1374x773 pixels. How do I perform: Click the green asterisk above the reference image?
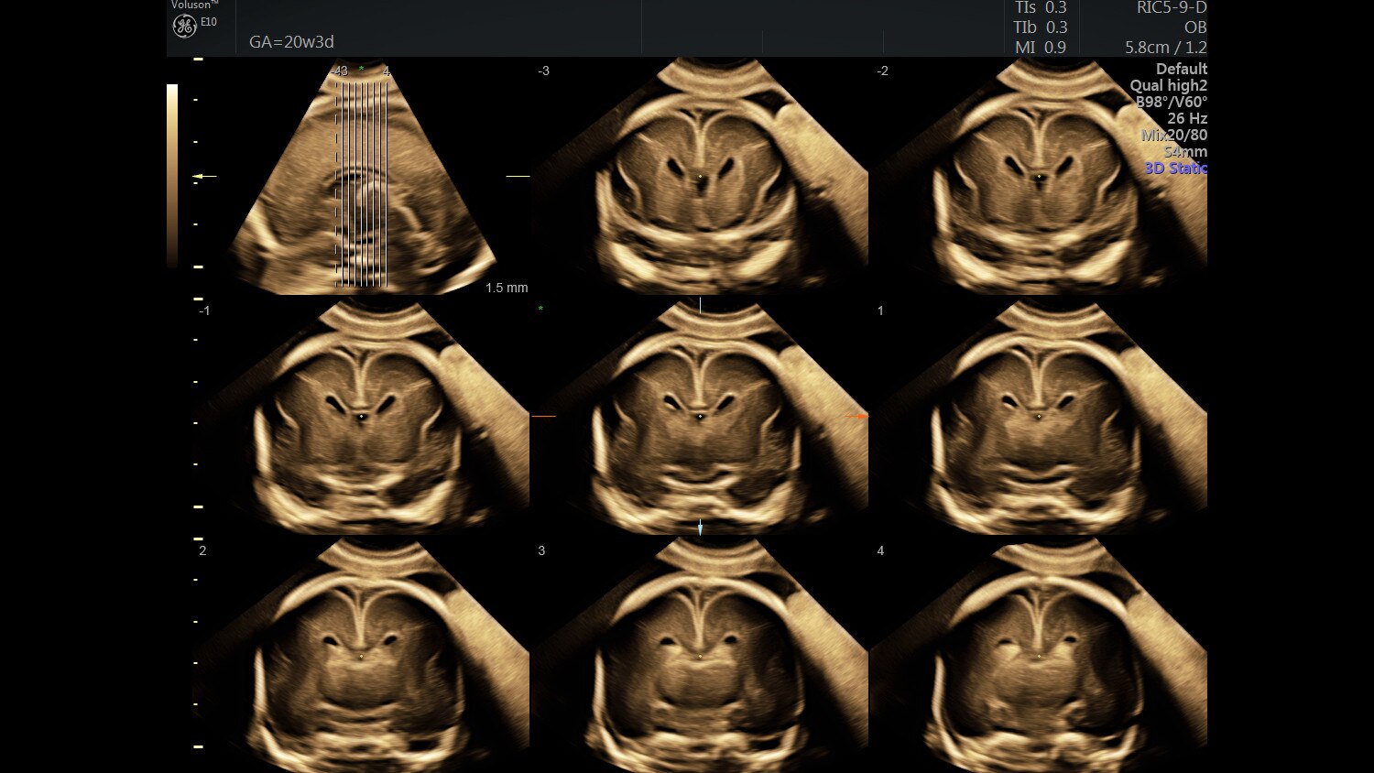coord(361,70)
